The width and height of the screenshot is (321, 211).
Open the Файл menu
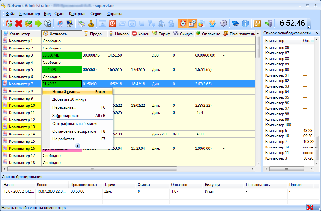pos(10,14)
